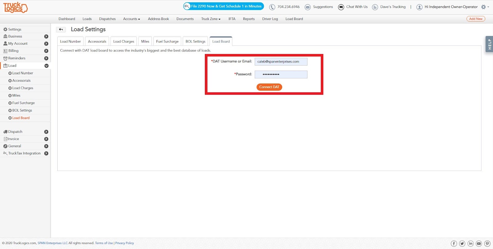Expand the Business section arrow
This screenshot has width=493, height=249.
[46, 36]
